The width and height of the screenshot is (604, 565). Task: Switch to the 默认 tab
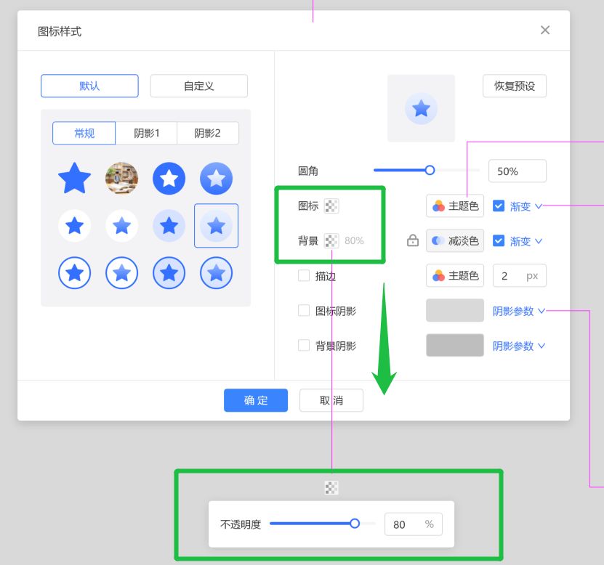point(89,86)
